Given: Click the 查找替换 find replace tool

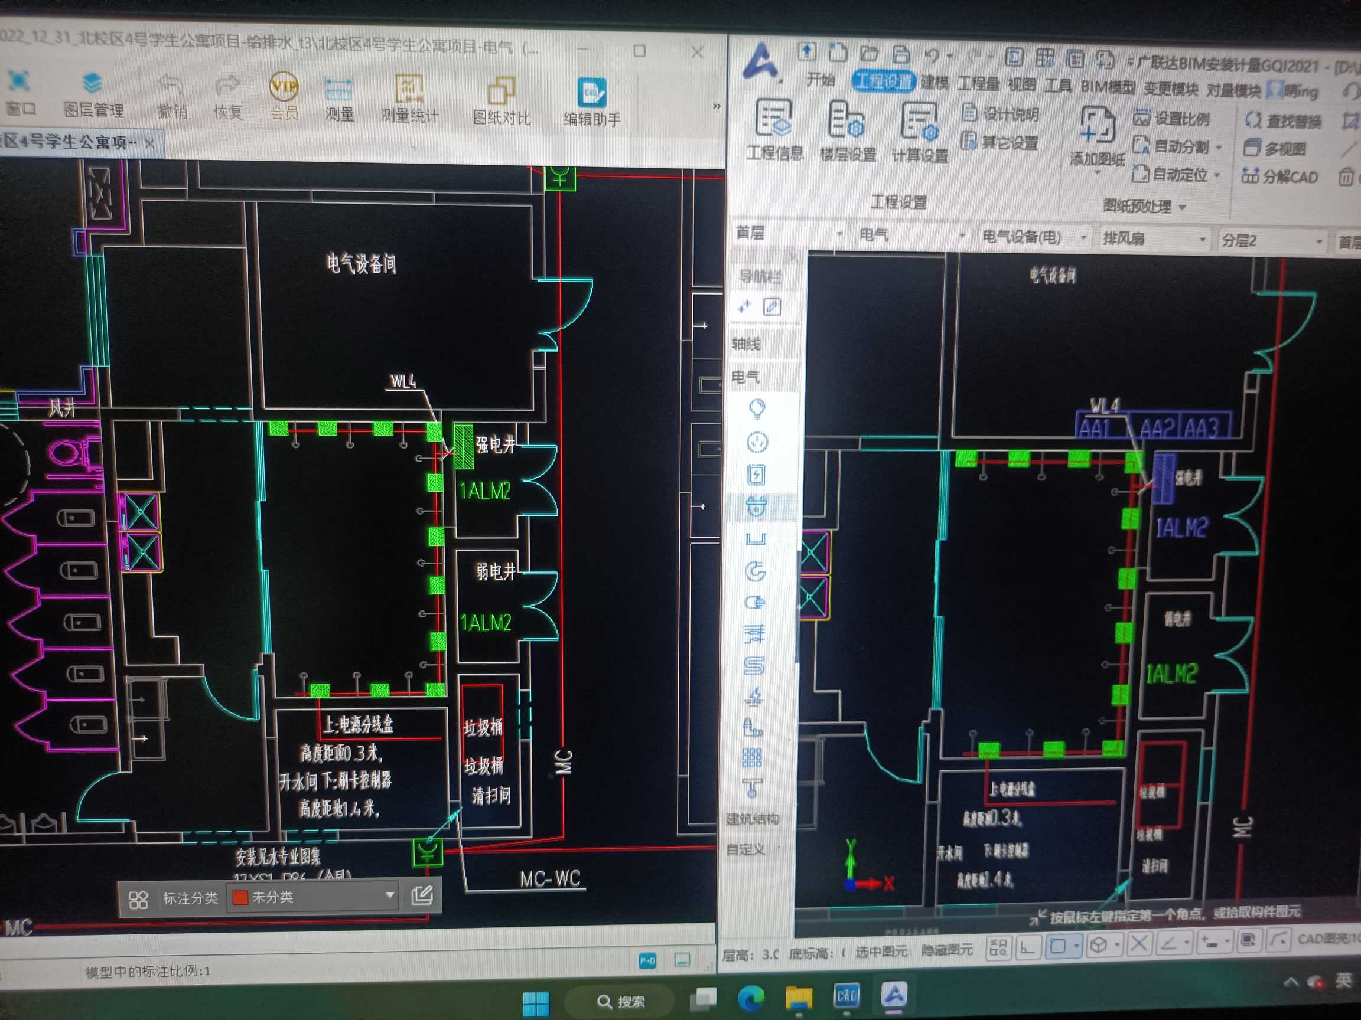Looking at the screenshot, I should tap(1283, 120).
